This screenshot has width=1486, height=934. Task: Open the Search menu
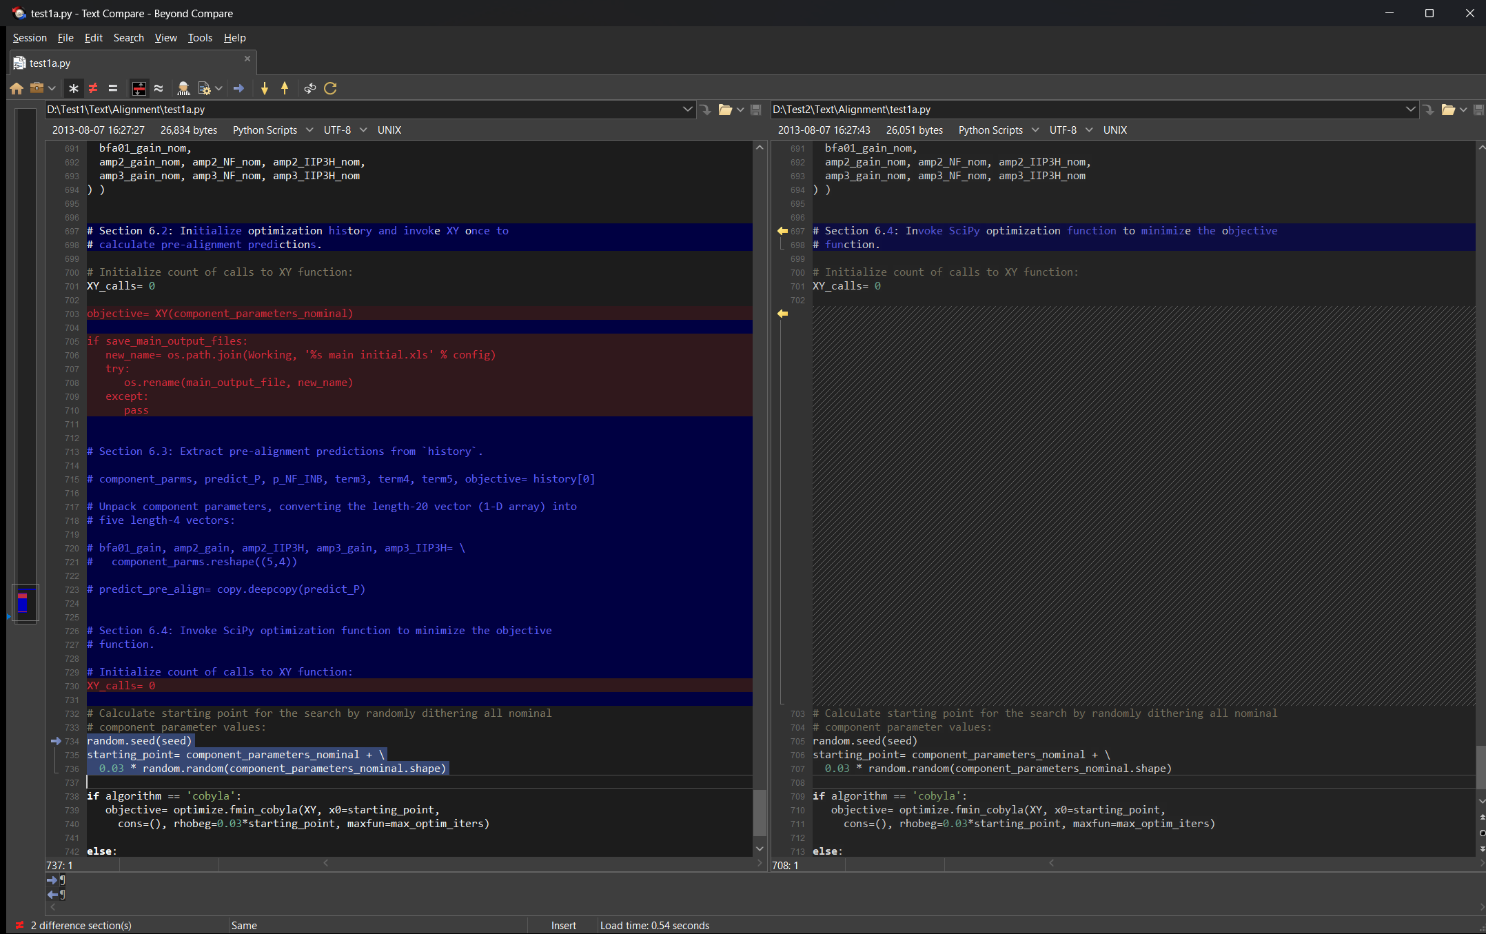tap(129, 38)
